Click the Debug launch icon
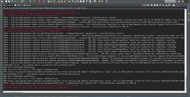This screenshot has width=190, height=97. coord(26,1)
